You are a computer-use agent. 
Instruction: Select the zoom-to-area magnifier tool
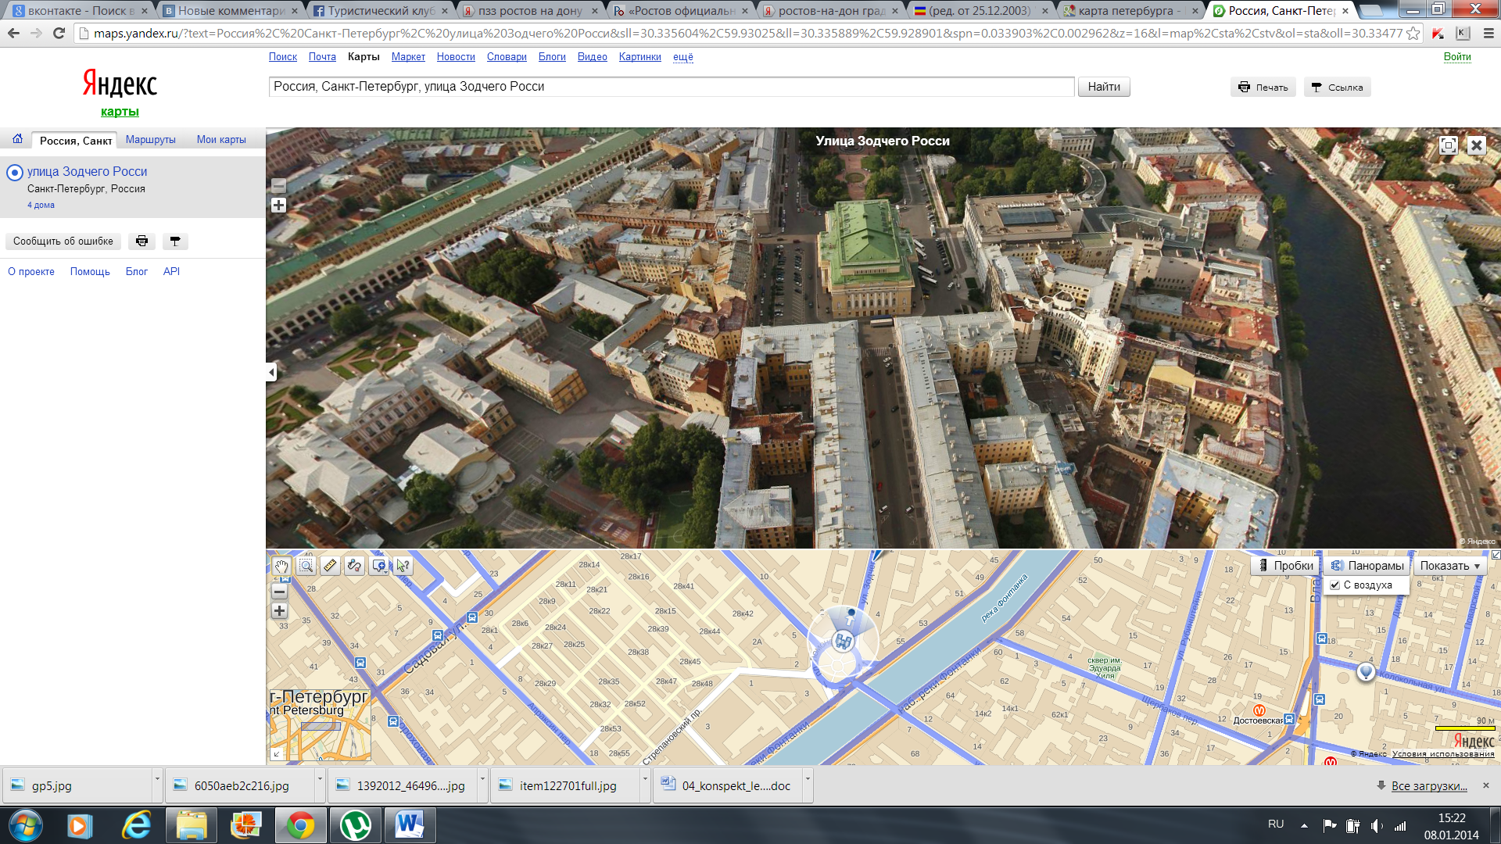point(306,566)
